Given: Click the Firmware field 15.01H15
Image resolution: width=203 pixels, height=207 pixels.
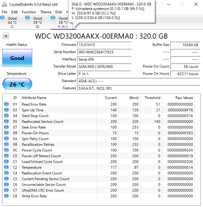Looking at the screenshot, I should (104, 45).
